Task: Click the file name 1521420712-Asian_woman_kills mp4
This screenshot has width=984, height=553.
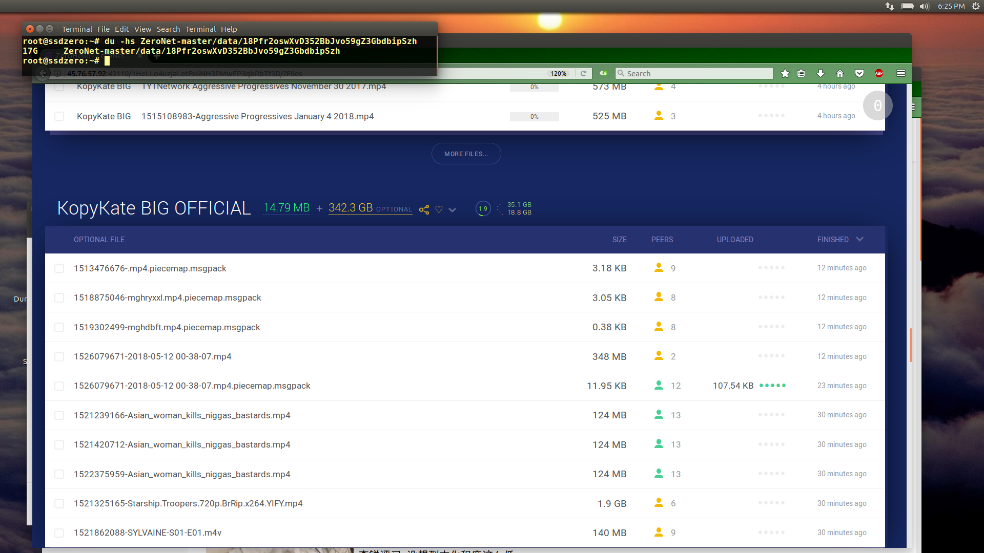Action: (x=182, y=444)
